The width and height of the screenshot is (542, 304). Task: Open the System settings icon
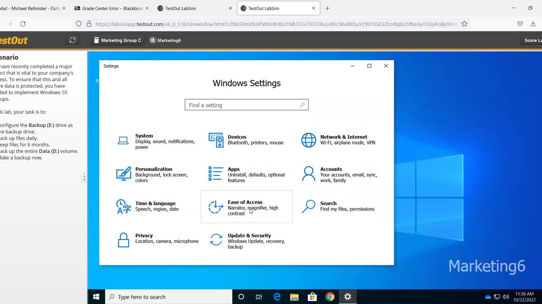[123, 141]
